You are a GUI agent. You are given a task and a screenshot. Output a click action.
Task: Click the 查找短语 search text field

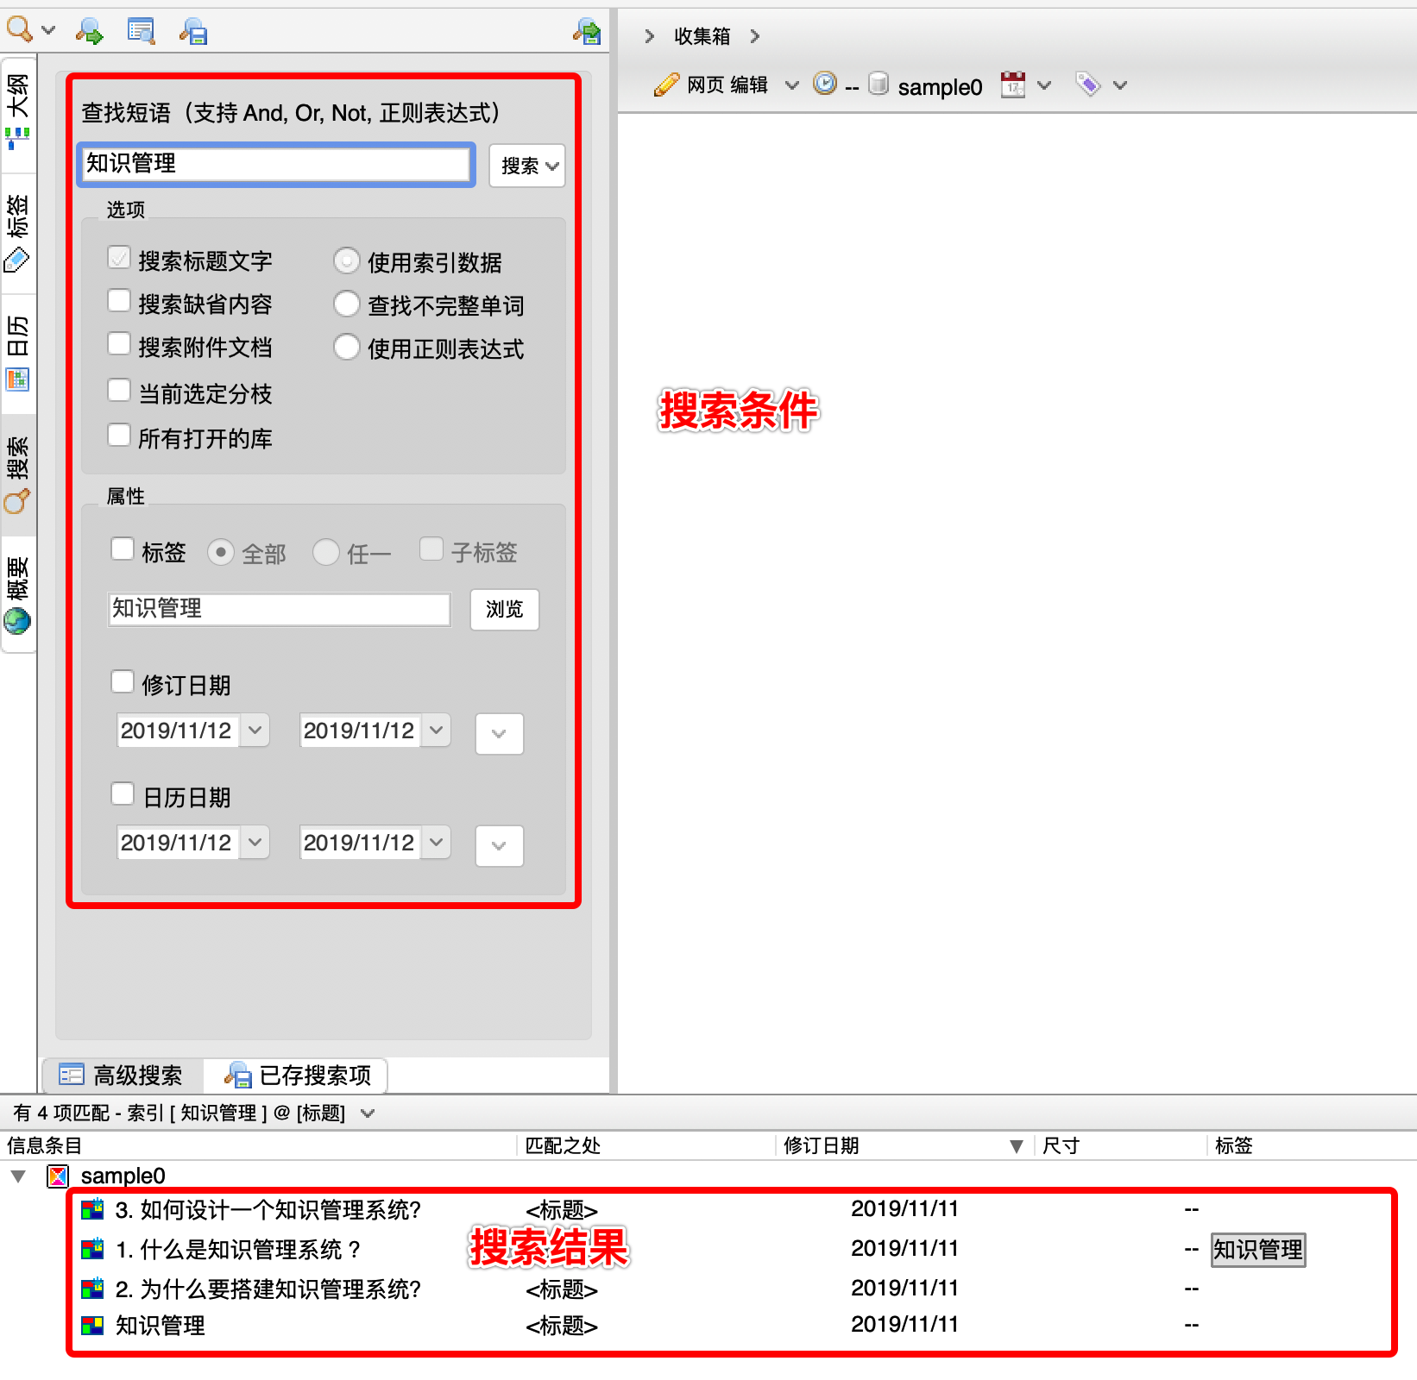click(x=276, y=164)
